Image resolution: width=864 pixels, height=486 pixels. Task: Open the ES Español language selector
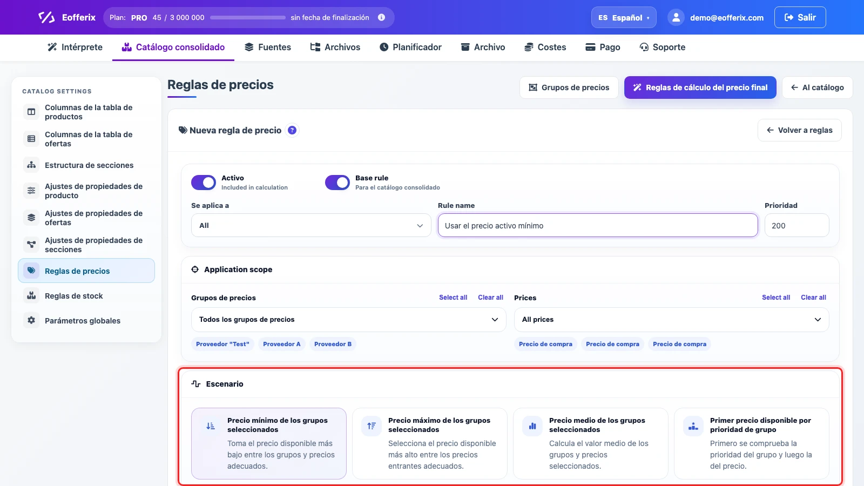pos(624,17)
